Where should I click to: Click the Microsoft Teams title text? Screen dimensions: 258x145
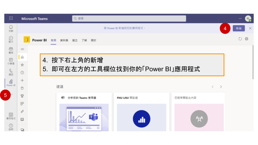click(x=35, y=19)
